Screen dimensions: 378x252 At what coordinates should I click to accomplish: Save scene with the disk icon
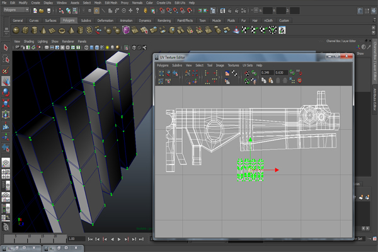49,11
